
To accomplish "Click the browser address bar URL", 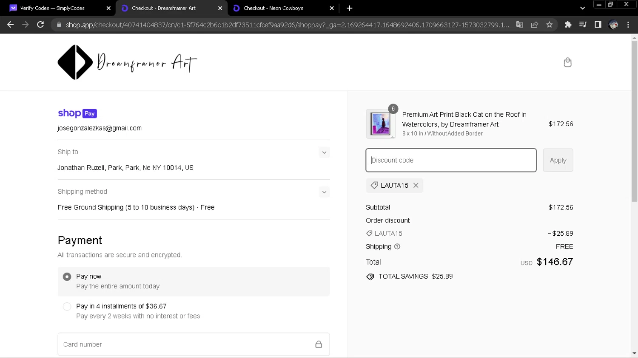I will click(288, 25).
